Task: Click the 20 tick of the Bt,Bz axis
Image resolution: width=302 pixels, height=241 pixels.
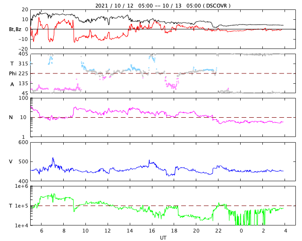Action: tap(25, 9)
